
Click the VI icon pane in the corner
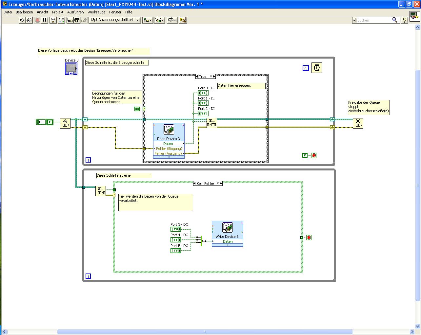point(414,17)
